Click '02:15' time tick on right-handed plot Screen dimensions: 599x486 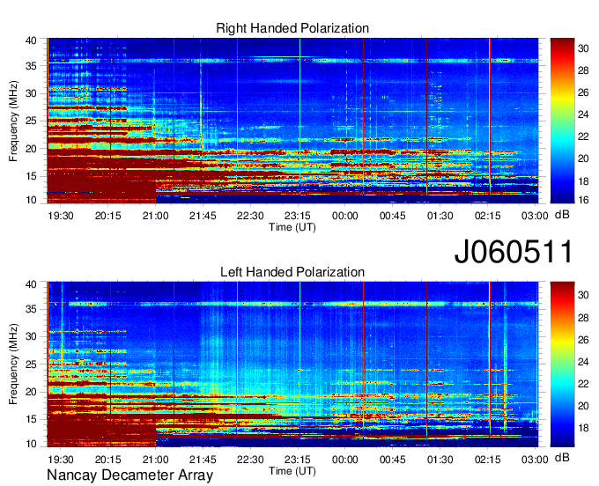pyautogui.click(x=487, y=216)
